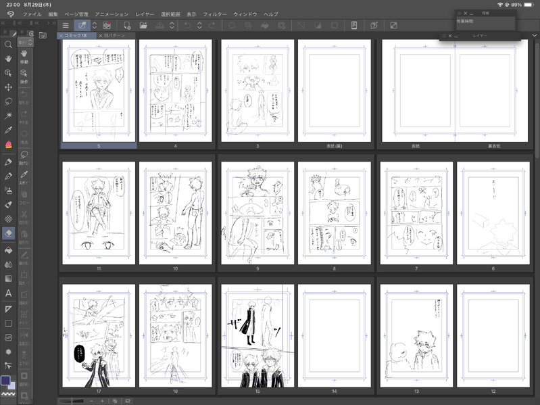Image resolution: width=540 pixels, height=405 pixels.
Task: Expand the right palette dock chevron
Action: (x=535, y=35)
